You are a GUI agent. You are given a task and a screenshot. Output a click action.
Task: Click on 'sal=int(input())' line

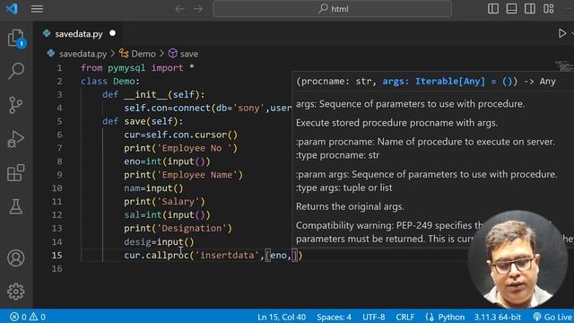(x=168, y=215)
